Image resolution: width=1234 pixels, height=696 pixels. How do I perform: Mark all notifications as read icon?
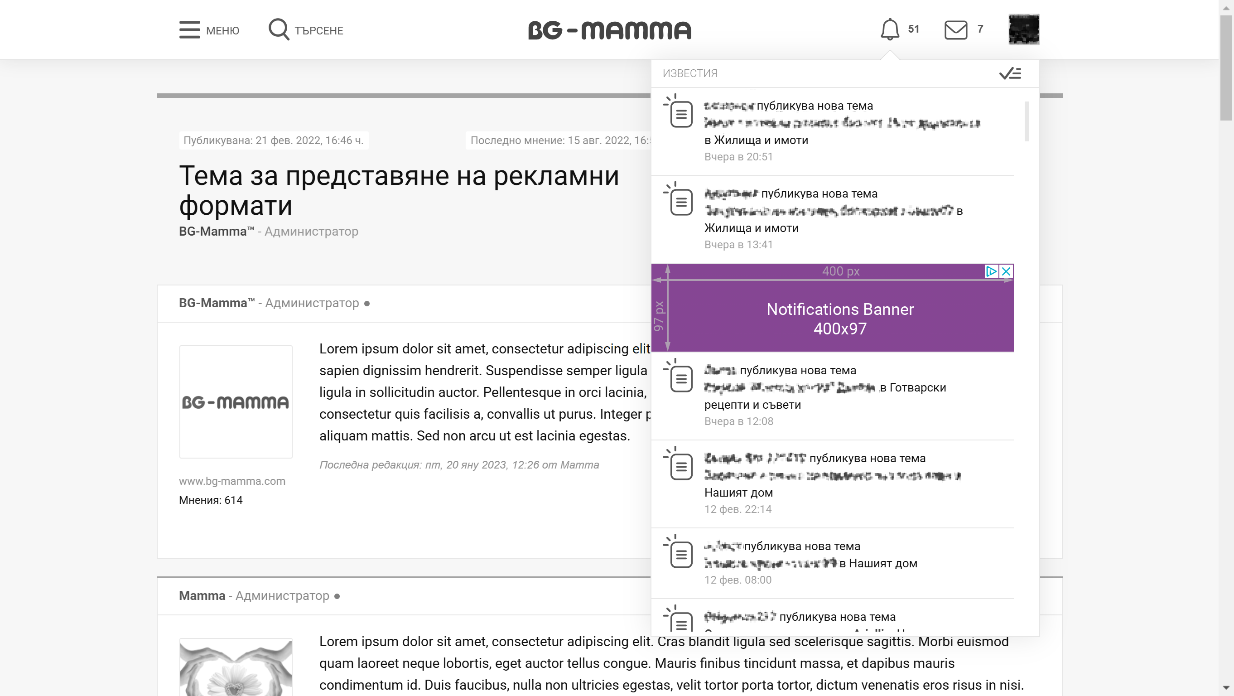1010,73
